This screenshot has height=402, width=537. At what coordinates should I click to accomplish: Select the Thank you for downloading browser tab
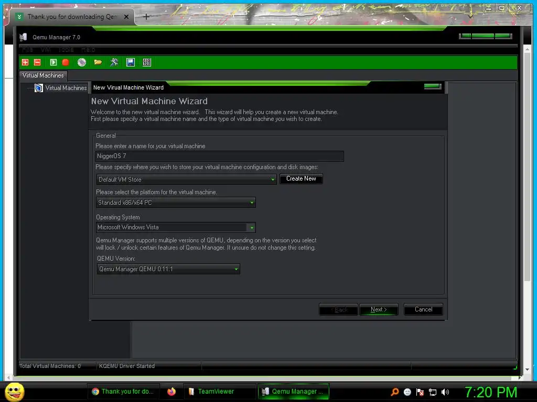tap(72, 16)
